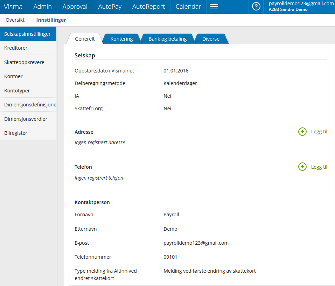The image size is (335, 286).
Task: Click the contact email payrolldemo123@gmail.com value
Action: pos(196,243)
